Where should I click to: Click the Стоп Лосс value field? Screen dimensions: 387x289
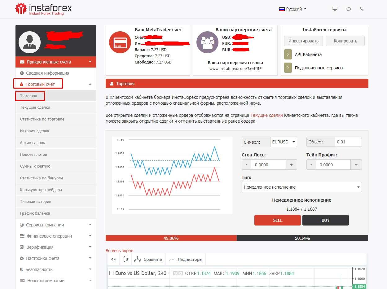point(268,165)
